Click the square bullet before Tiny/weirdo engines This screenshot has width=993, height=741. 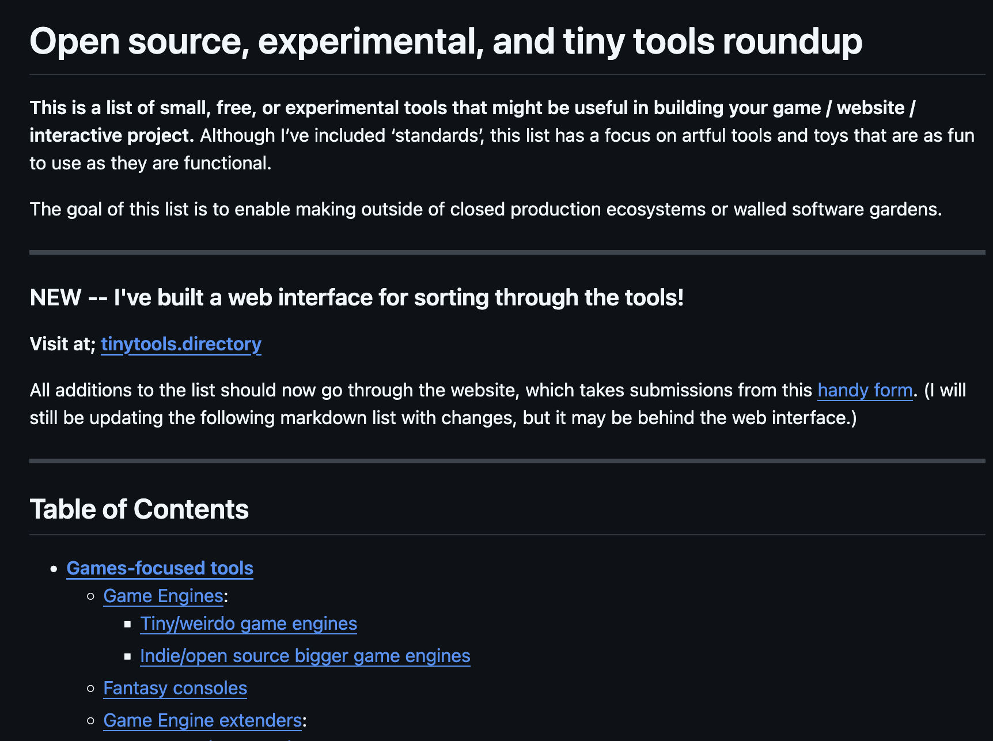128,624
